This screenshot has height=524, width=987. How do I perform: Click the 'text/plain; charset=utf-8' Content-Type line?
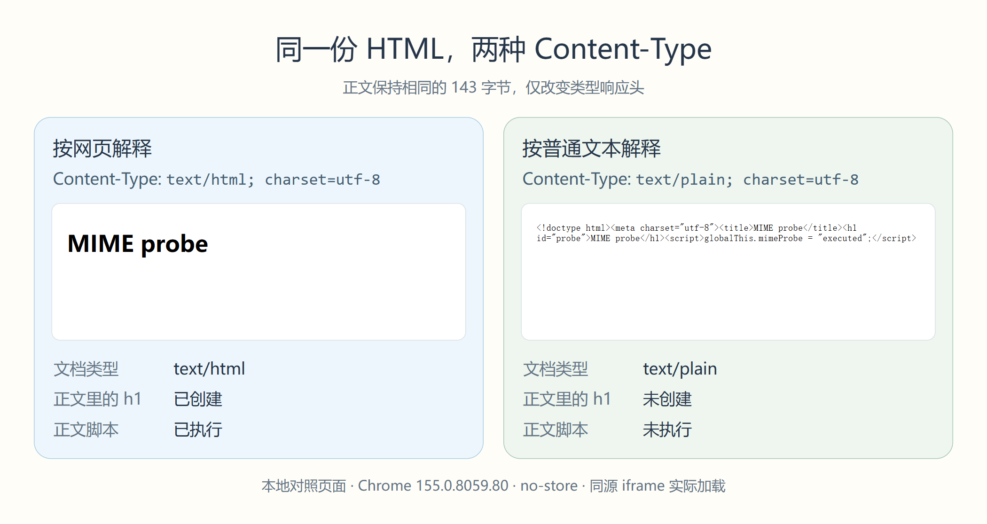[x=690, y=179]
